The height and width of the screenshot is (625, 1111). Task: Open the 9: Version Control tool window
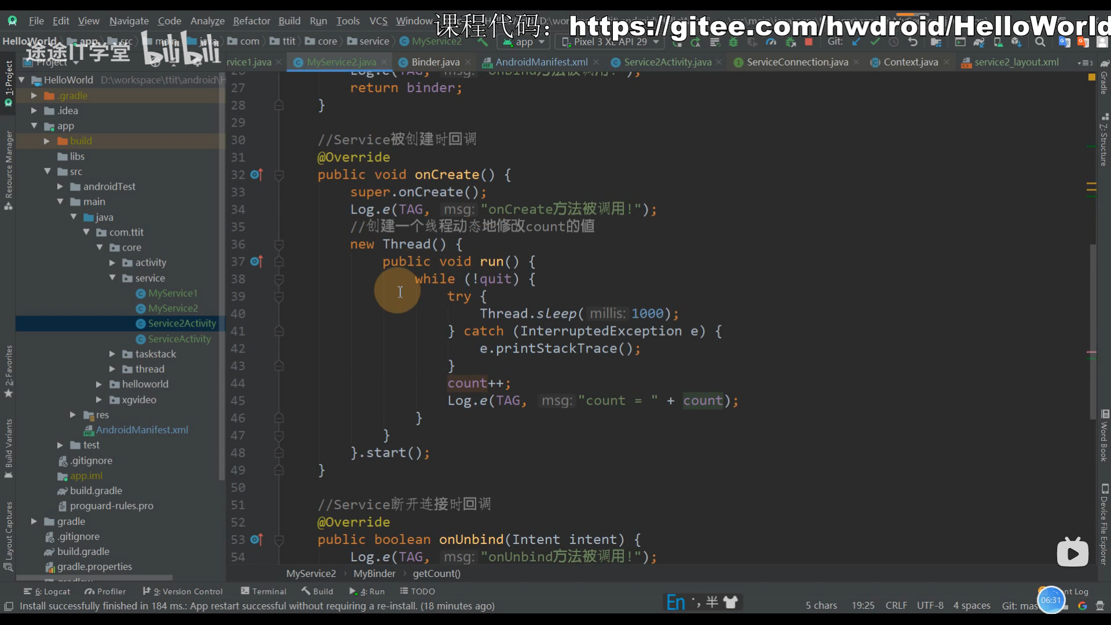[183, 591]
